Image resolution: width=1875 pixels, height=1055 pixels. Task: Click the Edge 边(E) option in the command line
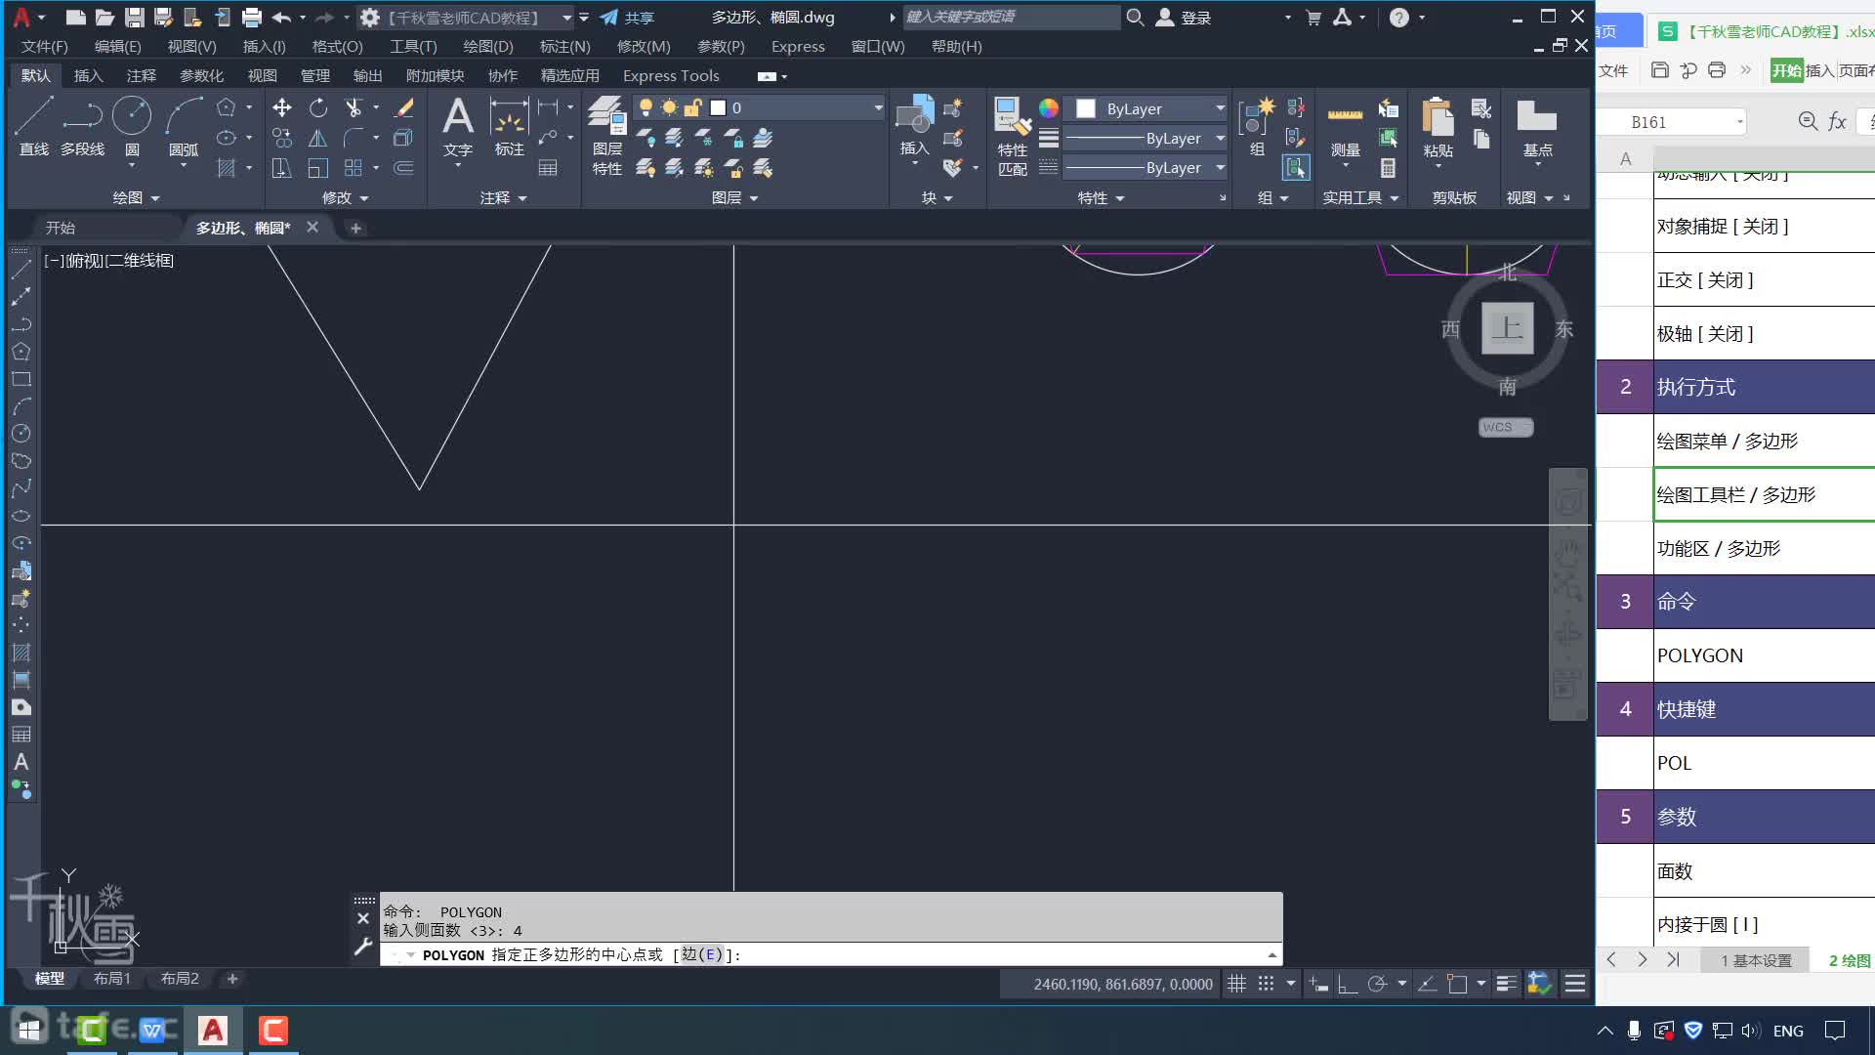click(703, 954)
